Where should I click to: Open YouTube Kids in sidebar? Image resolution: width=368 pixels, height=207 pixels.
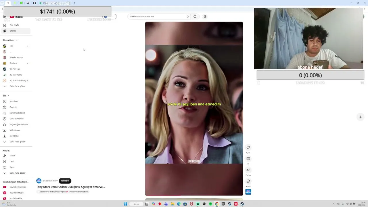pyautogui.click(x=16, y=198)
